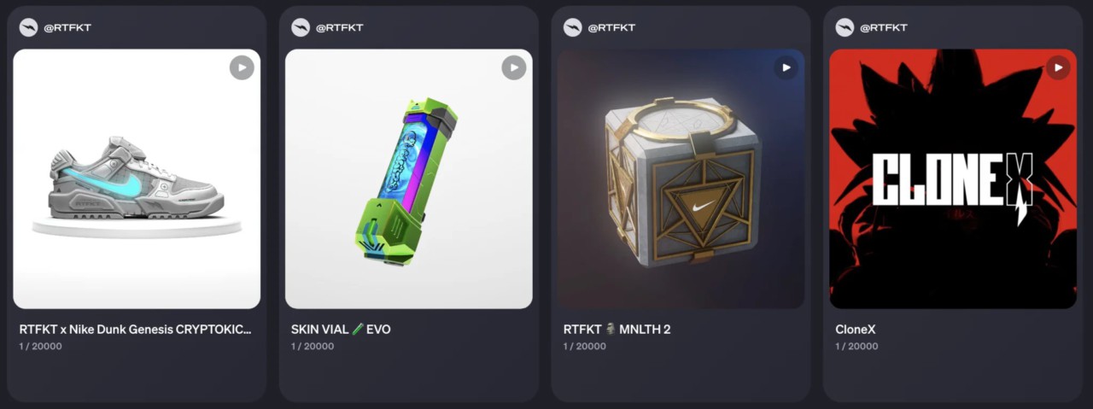The width and height of the screenshot is (1093, 409).
Task: Click the SKIN VIAL EVO title
Action: point(341,330)
